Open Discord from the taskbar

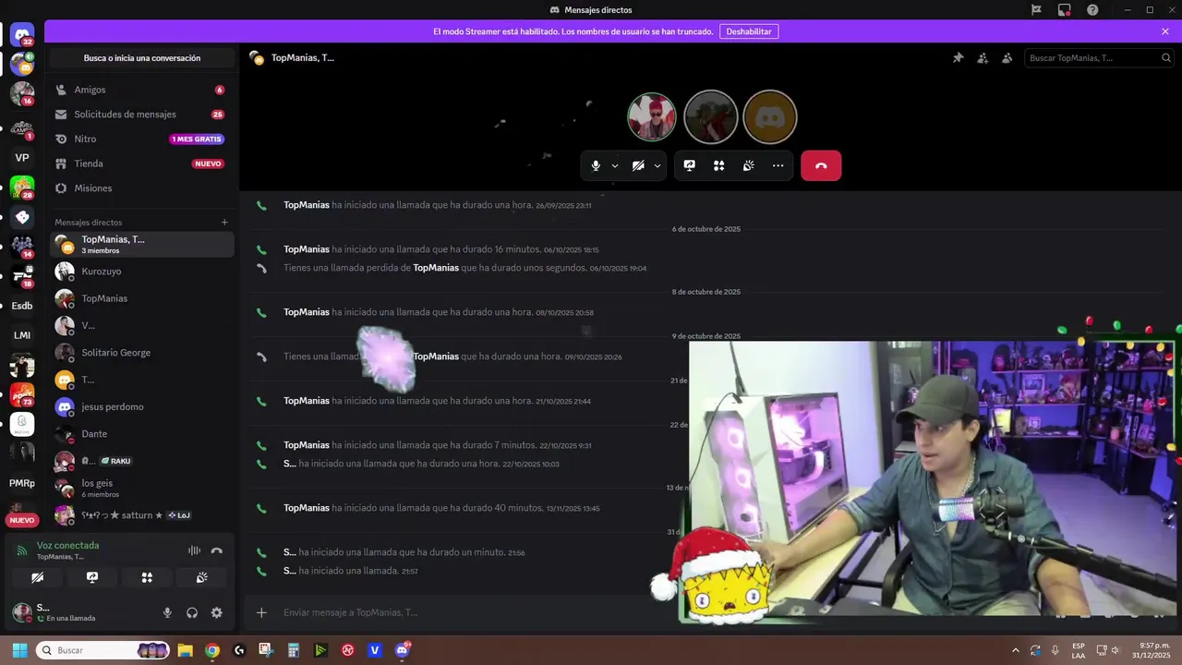tap(403, 650)
